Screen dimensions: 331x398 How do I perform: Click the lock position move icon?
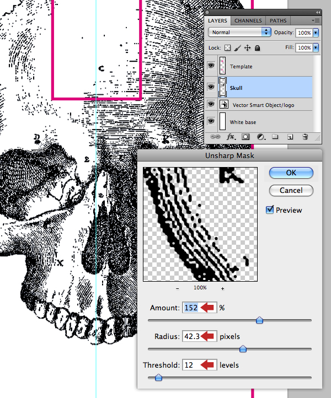[248, 48]
